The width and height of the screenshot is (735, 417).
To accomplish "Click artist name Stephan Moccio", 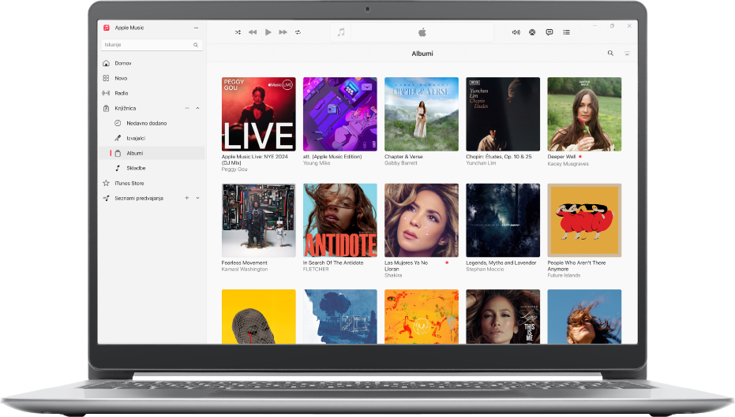I will click(486, 269).
